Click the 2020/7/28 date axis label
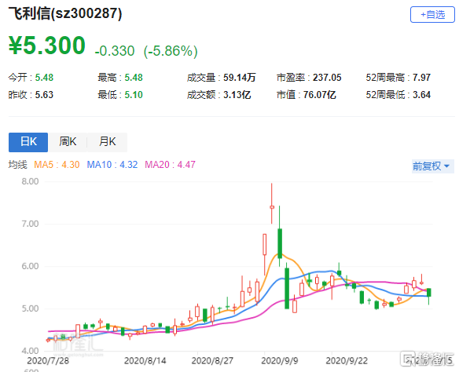The width and height of the screenshot is (459, 372). point(48,360)
